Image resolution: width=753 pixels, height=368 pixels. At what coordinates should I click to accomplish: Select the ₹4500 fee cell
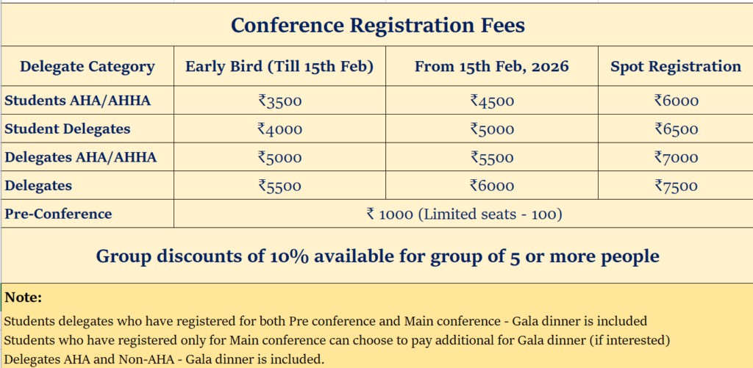pyautogui.click(x=491, y=101)
